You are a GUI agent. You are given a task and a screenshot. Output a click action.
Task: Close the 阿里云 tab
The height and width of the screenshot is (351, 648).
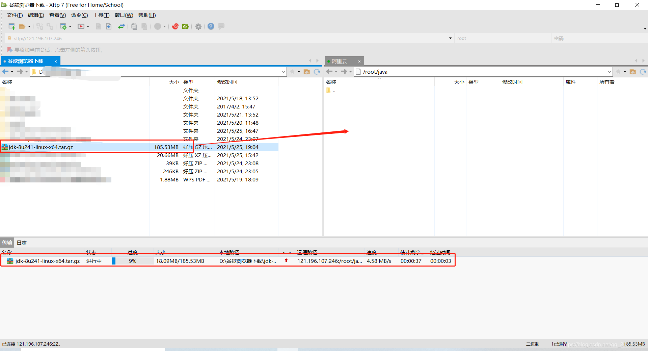click(359, 61)
